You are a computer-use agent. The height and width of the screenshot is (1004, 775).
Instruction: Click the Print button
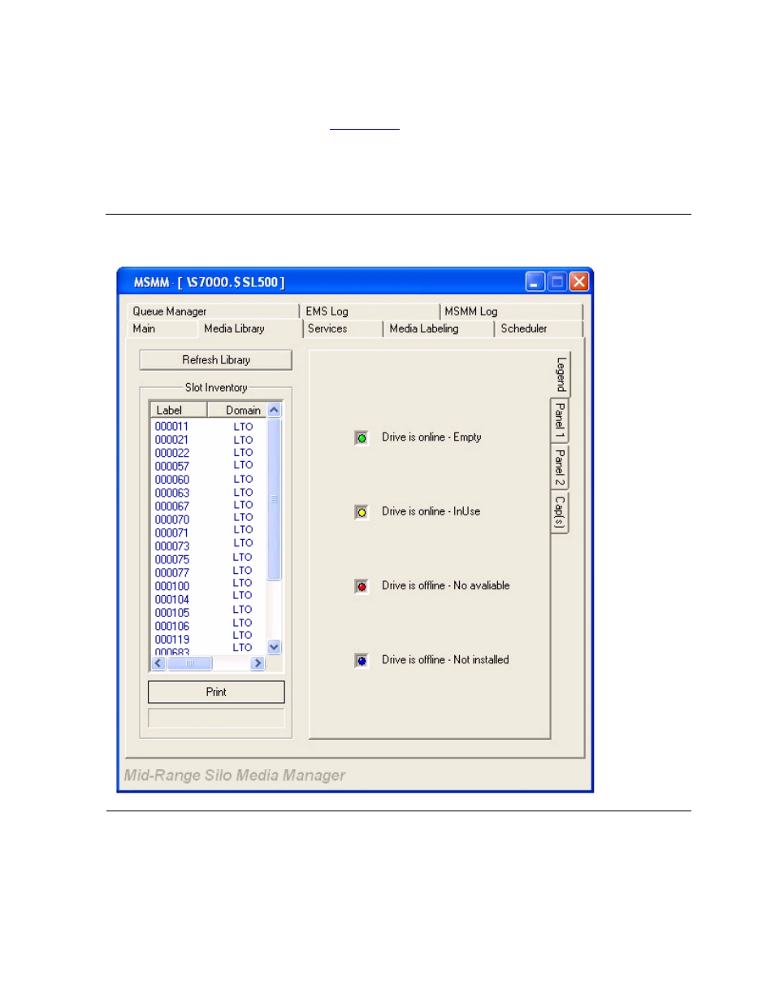(x=216, y=692)
